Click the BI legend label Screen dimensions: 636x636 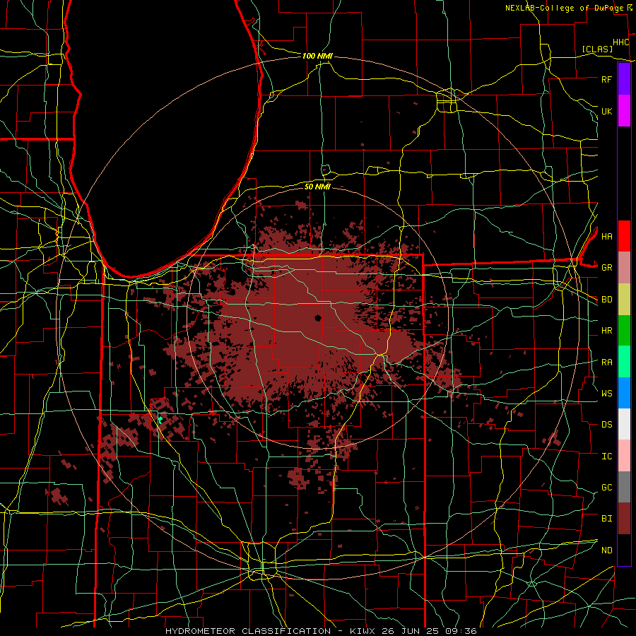606,519
